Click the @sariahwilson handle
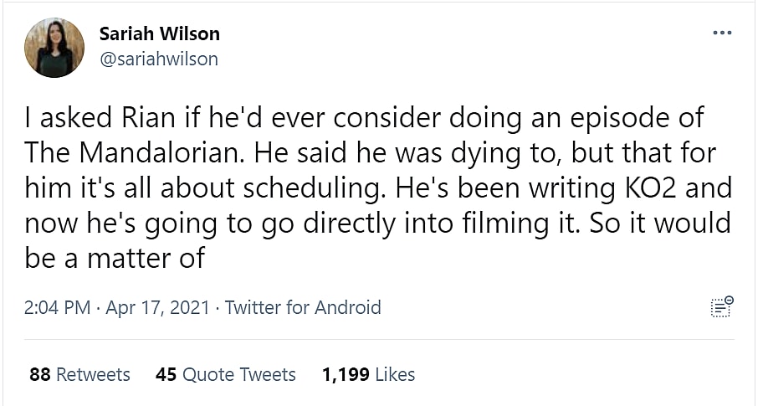 (158, 59)
